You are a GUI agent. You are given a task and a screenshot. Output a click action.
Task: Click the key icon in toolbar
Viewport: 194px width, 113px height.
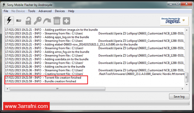[38, 21]
